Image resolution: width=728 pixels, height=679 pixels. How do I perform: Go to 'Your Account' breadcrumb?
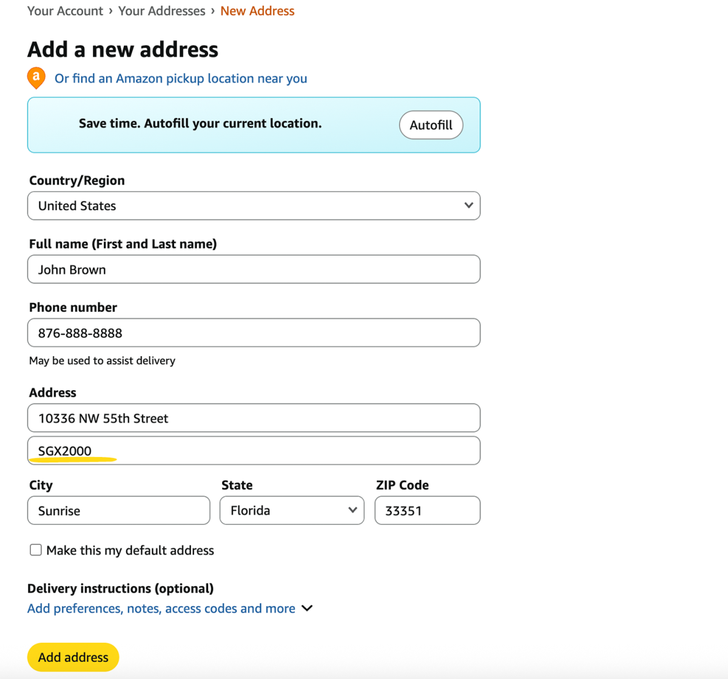(x=65, y=11)
